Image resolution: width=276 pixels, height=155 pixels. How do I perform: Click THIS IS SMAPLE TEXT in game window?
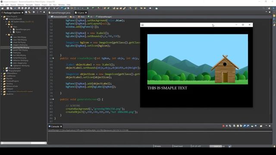[167, 88]
